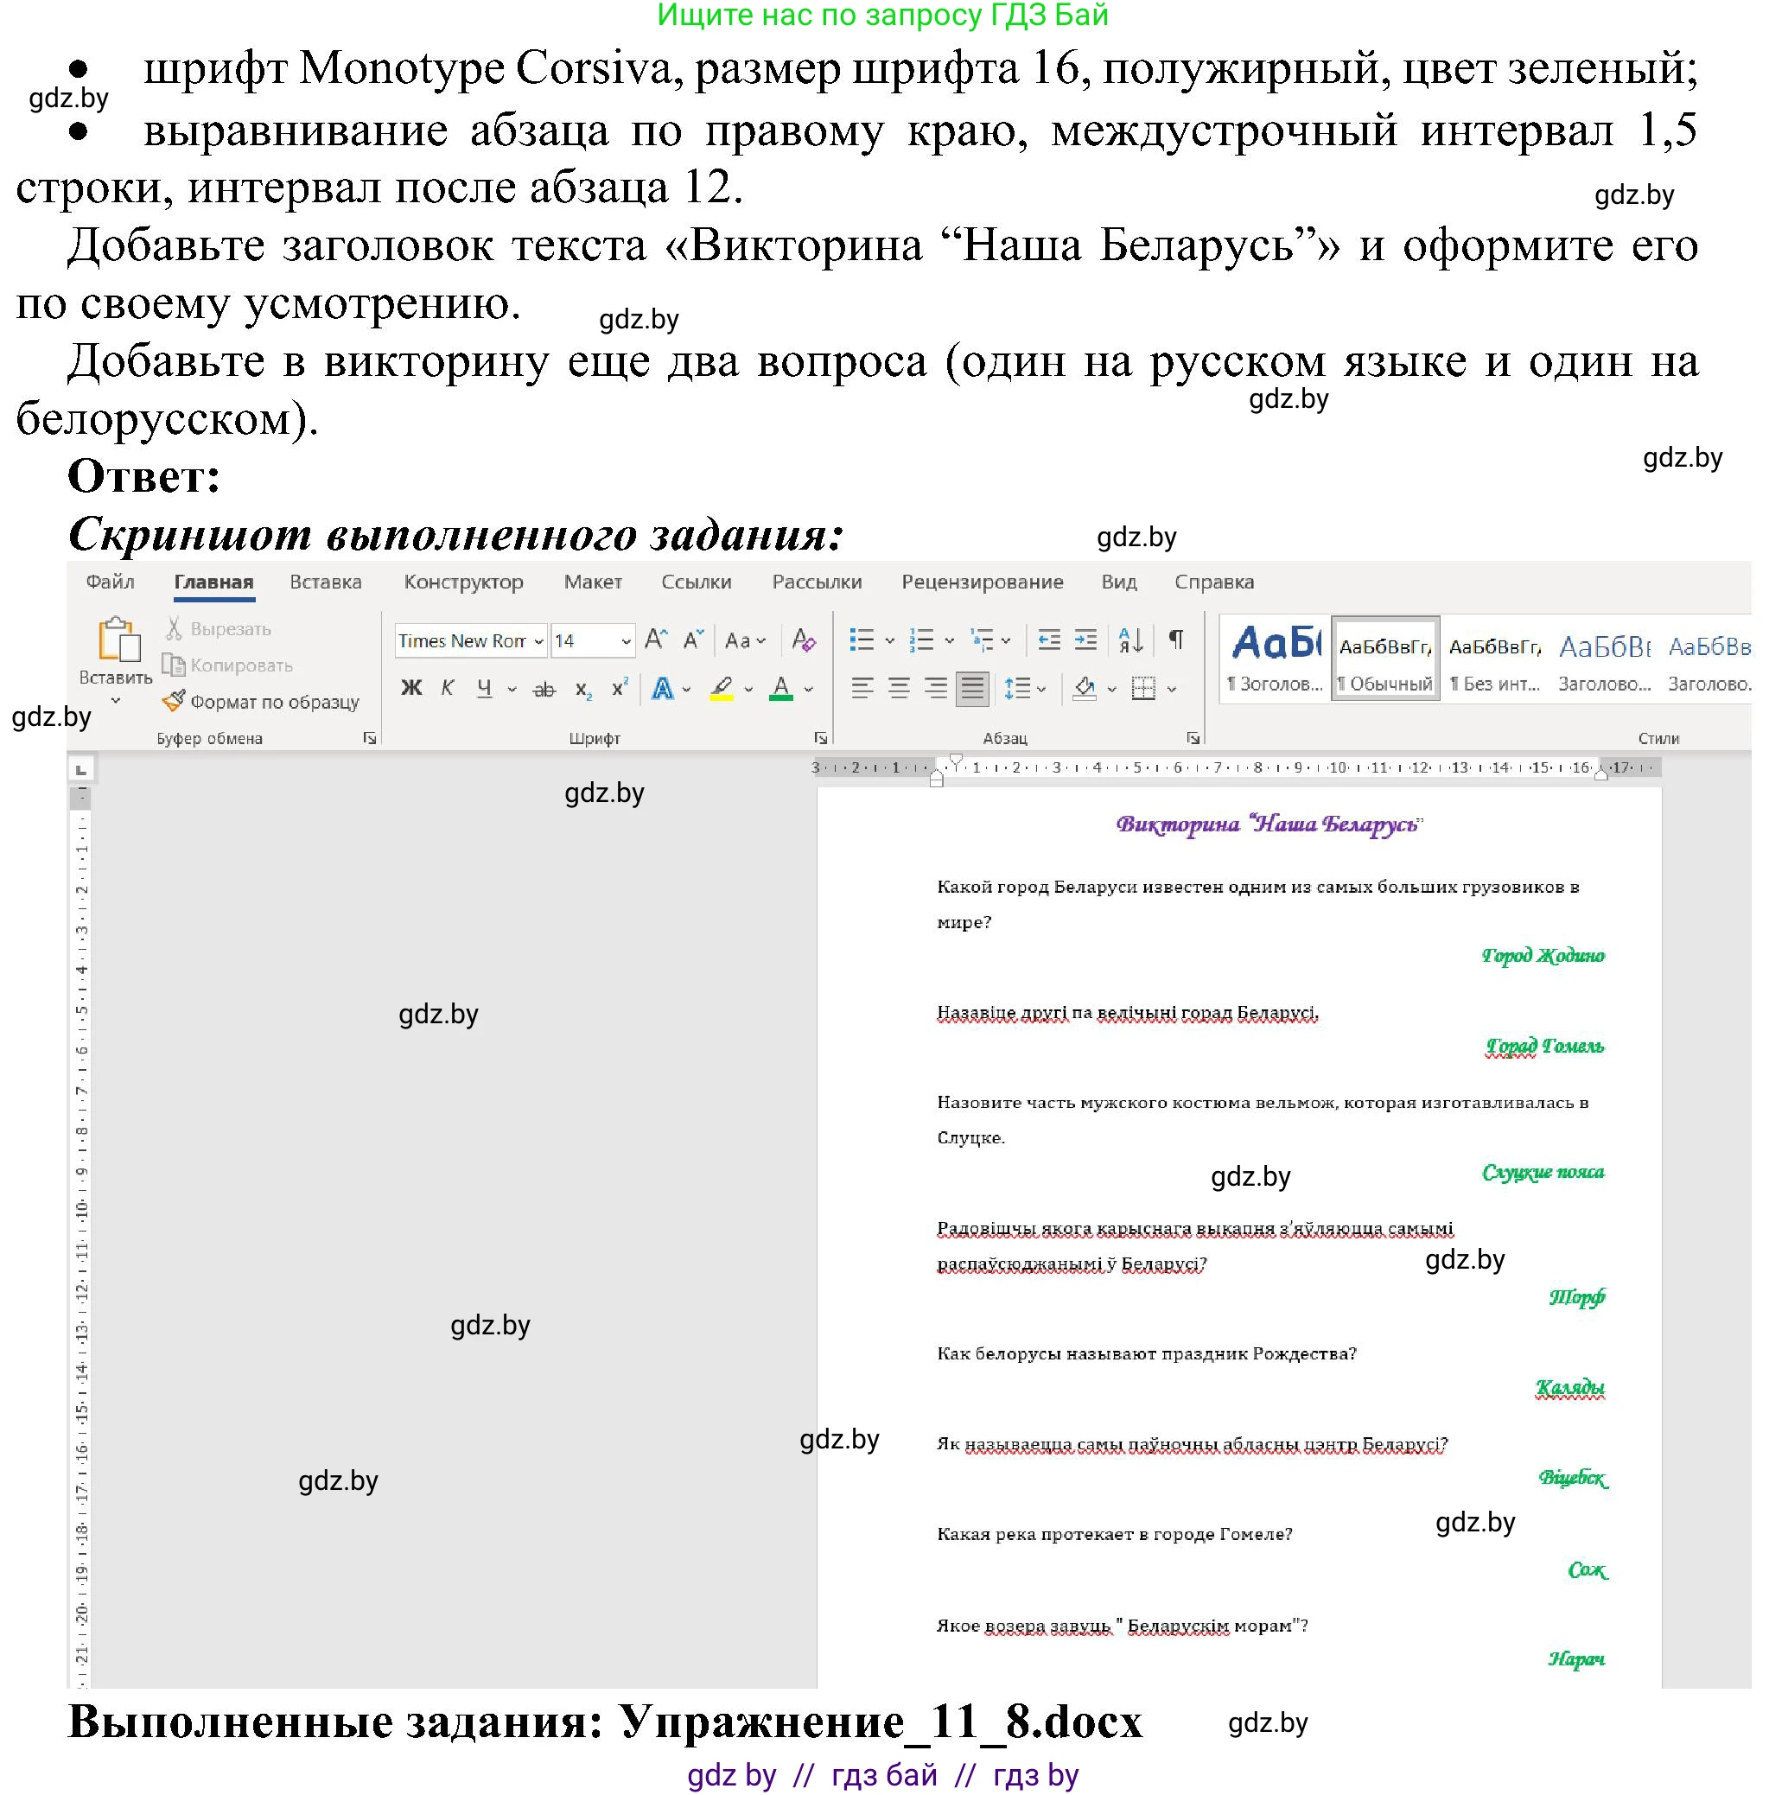
Task: Apply italic formatting via К icon
Action: pos(448,688)
